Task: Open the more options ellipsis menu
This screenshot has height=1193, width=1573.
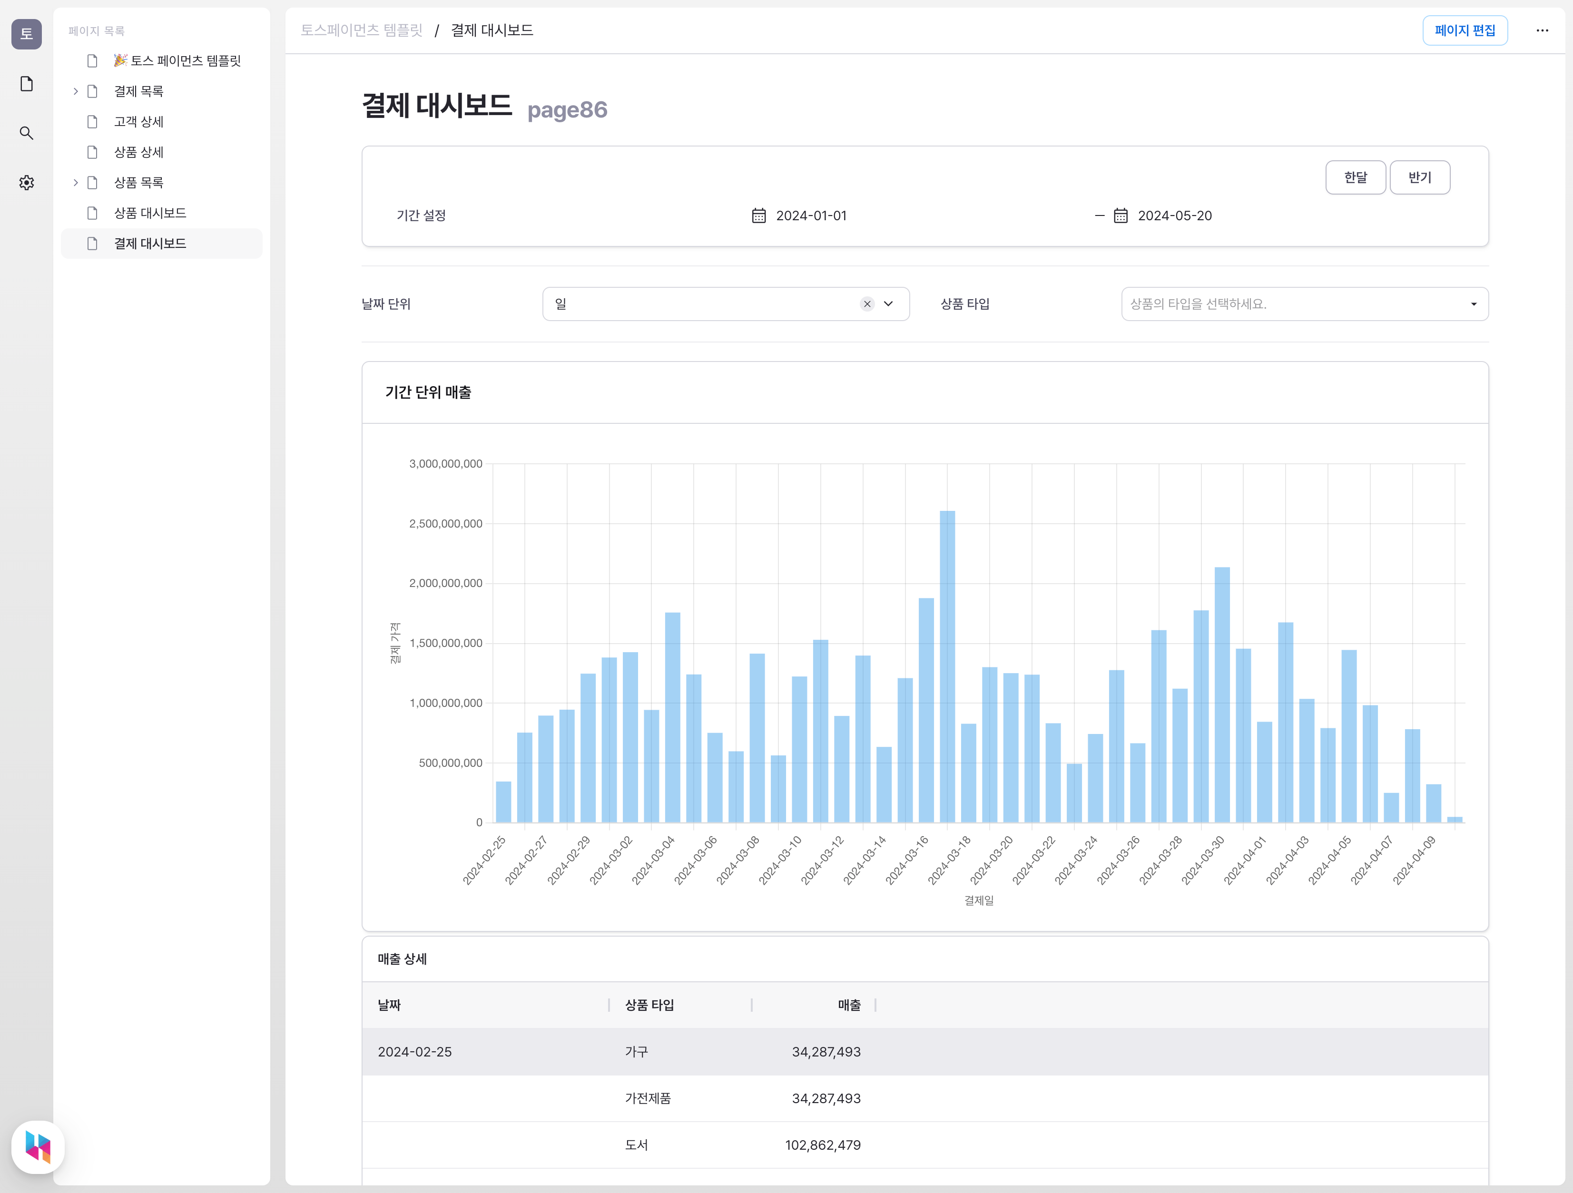Action: 1542,30
